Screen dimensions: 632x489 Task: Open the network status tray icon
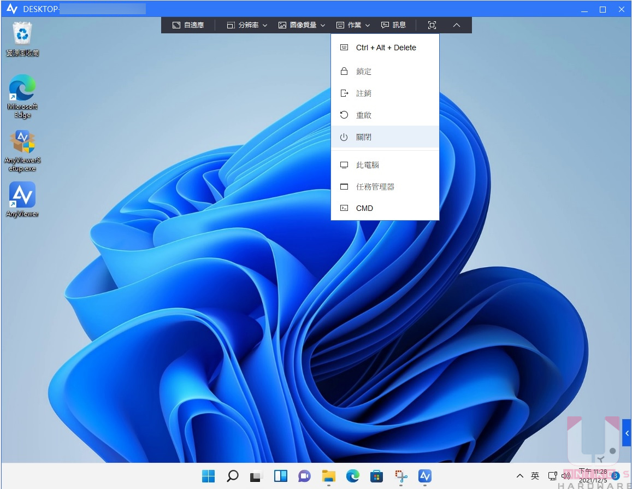click(x=553, y=476)
